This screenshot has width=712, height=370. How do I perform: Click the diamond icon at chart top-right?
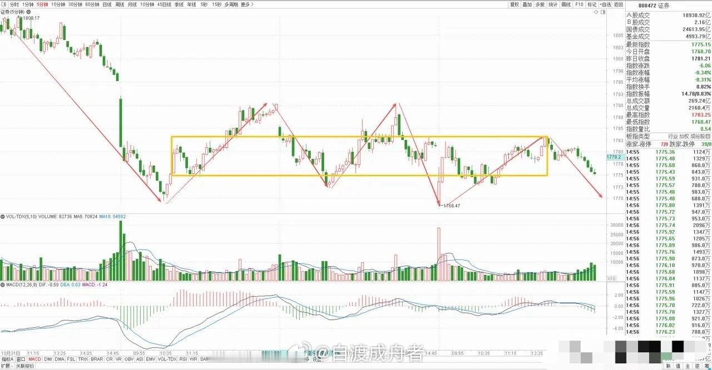point(596,12)
